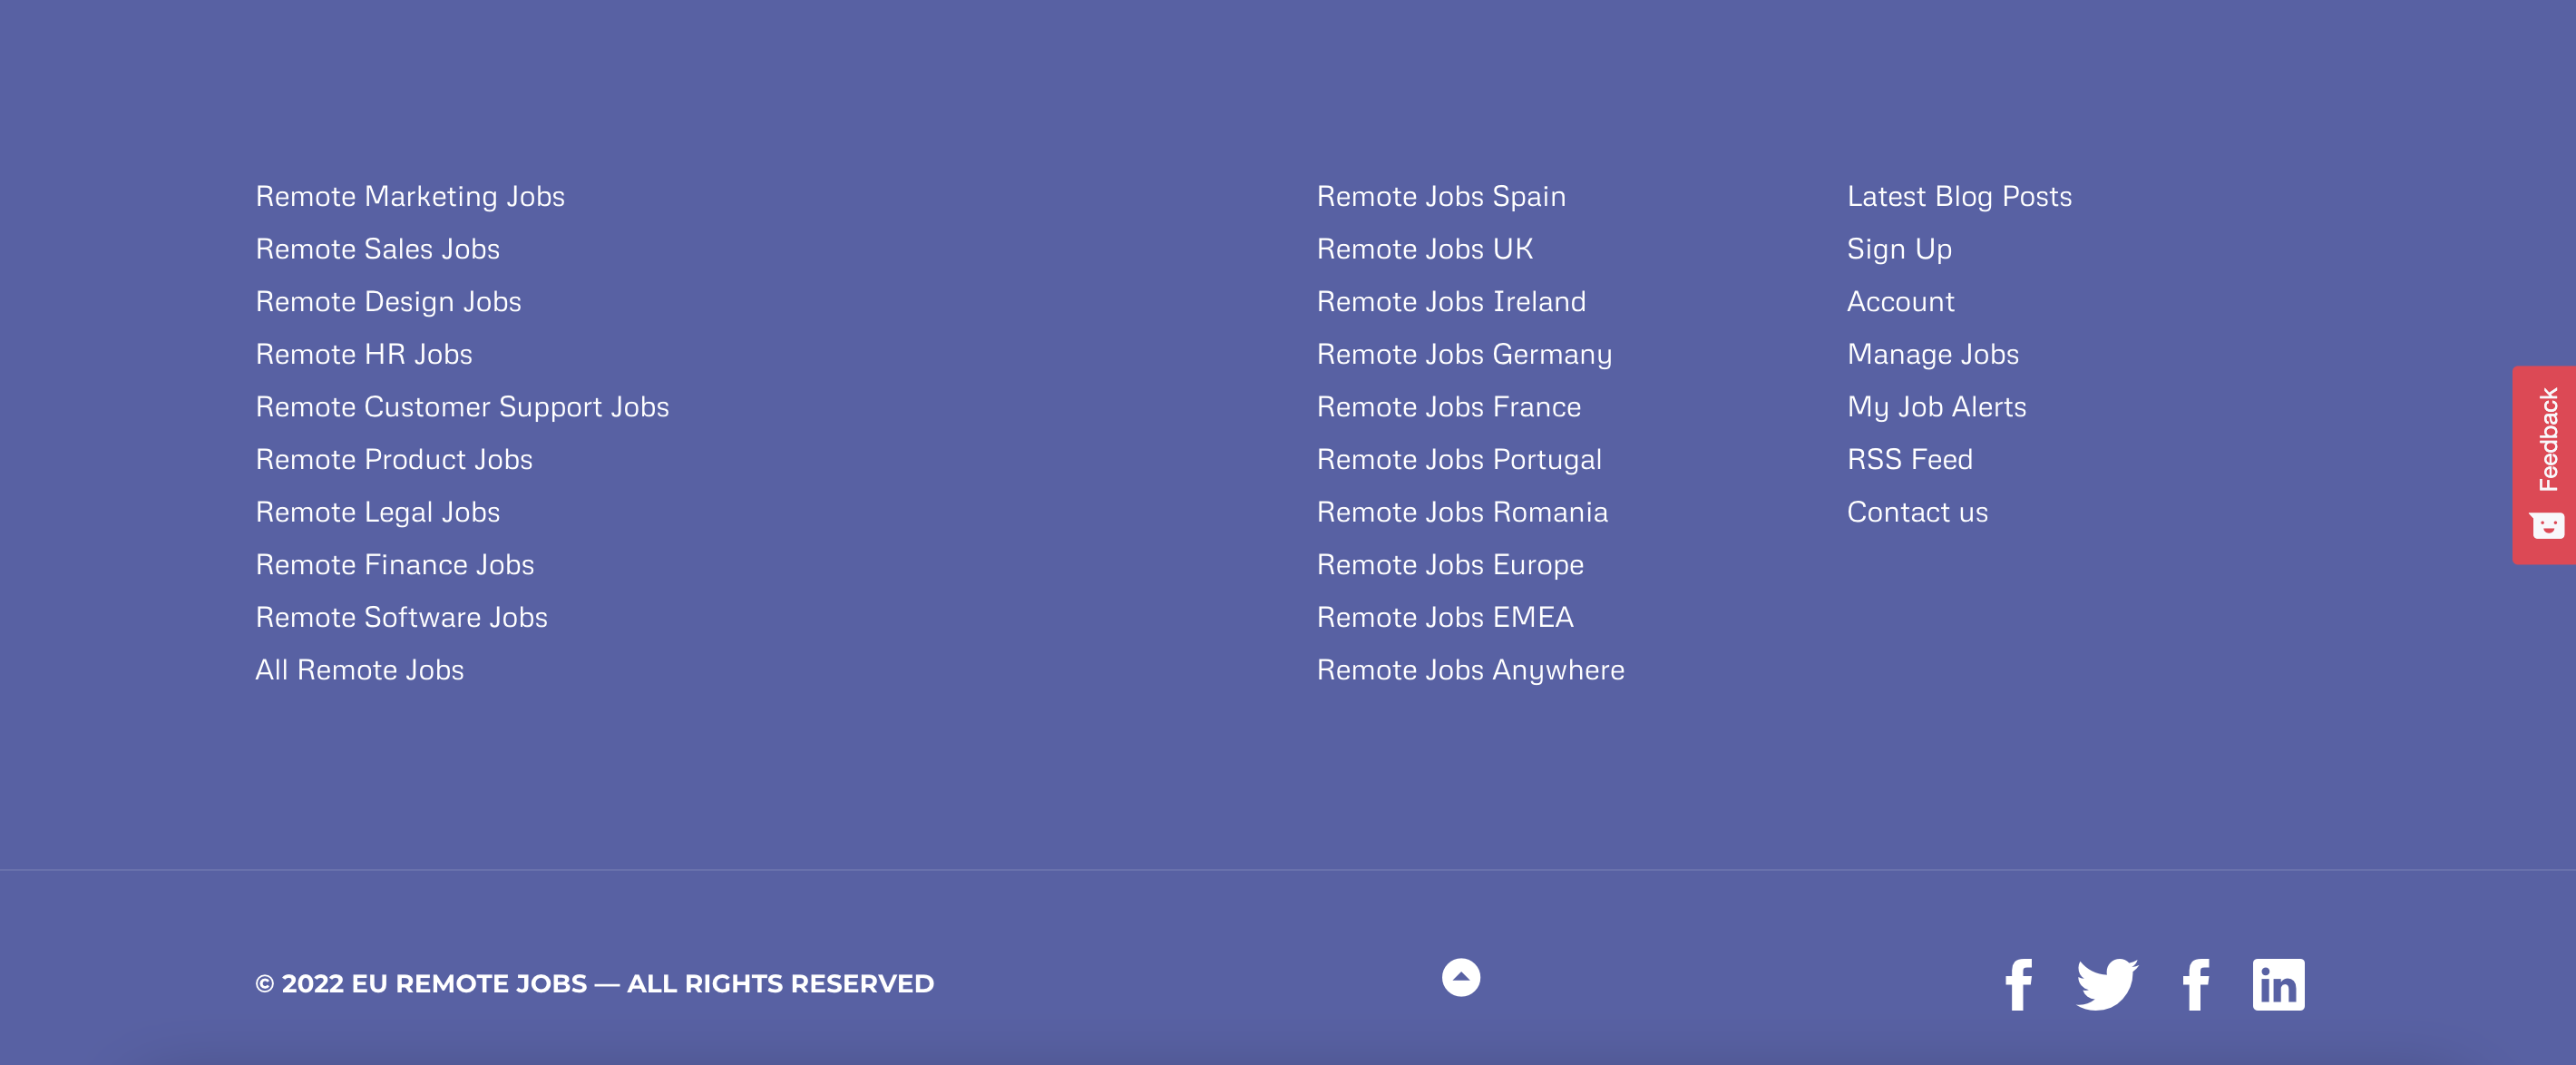
Task: Go to Sign Up
Action: point(1899,249)
